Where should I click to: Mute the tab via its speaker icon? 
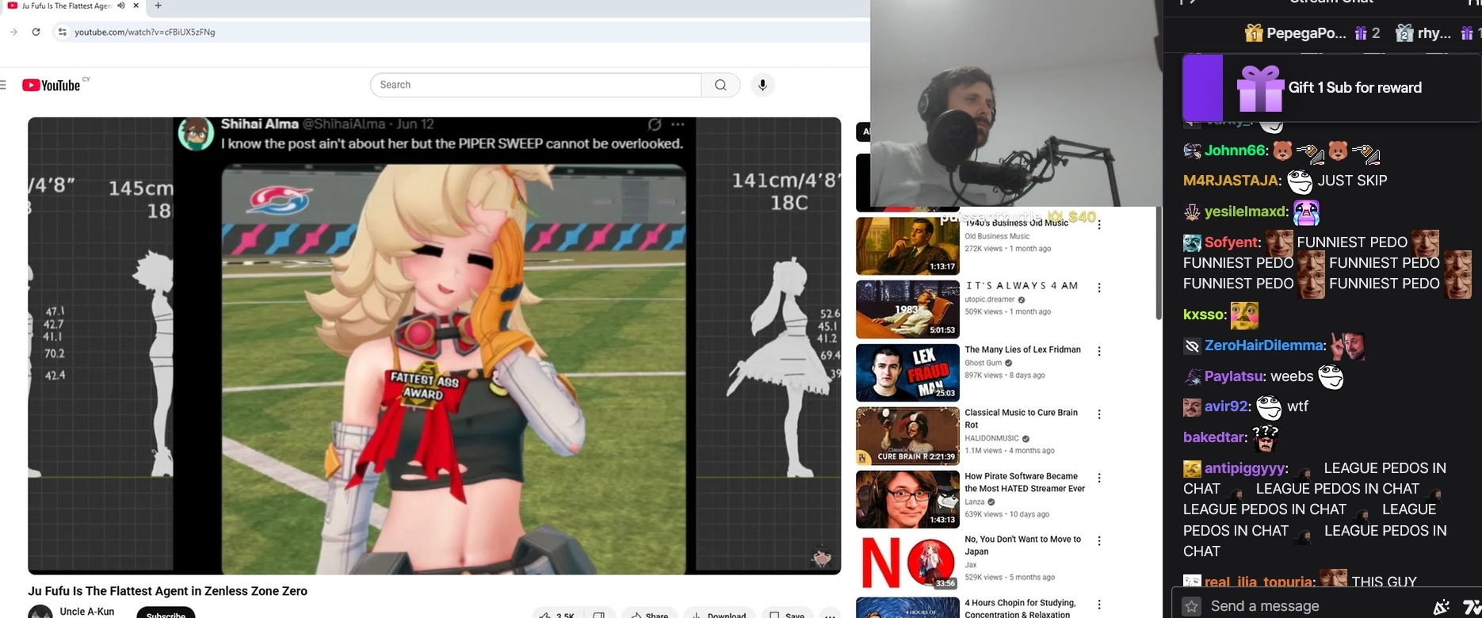click(x=121, y=6)
